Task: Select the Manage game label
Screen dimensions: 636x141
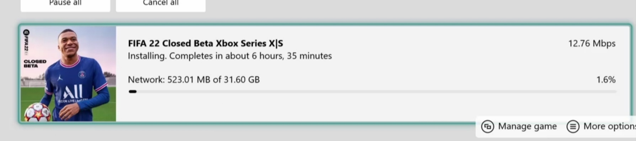Action: pos(527,126)
